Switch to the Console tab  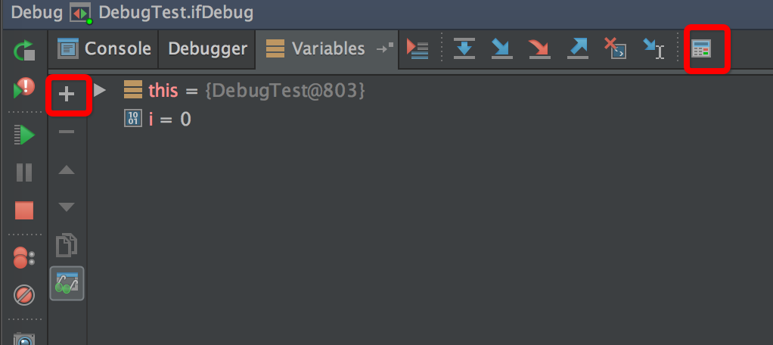coord(104,48)
